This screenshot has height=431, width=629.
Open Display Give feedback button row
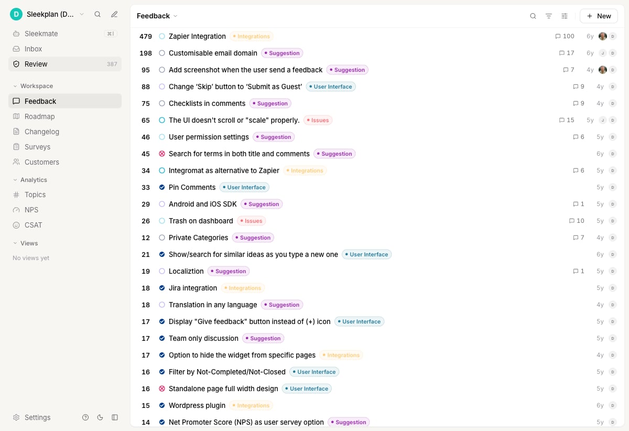[x=250, y=321]
